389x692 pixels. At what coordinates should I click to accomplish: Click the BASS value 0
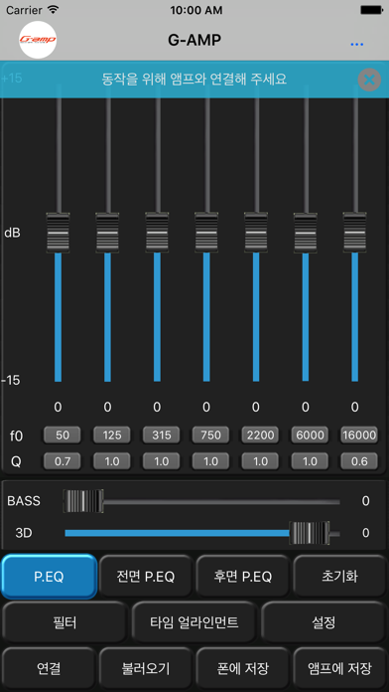(x=365, y=501)
